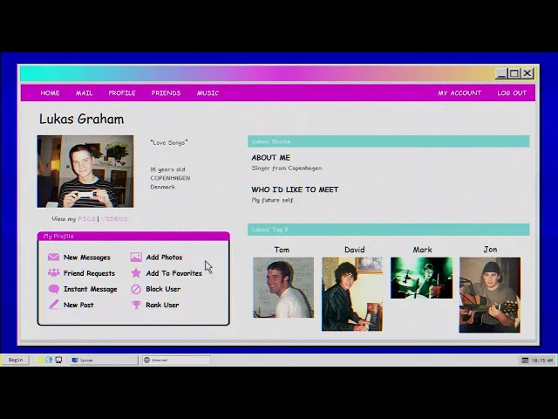
Task: Open the HOME menu item
Action: (x=50, y=93)
